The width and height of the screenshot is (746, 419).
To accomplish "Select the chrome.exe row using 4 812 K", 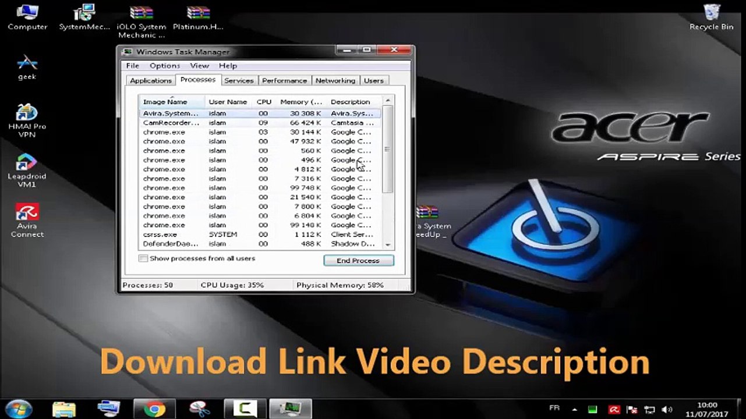I will 260,169.
